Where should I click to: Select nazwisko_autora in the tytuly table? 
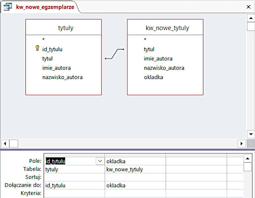pyautogui.click(x=62, y=77)
